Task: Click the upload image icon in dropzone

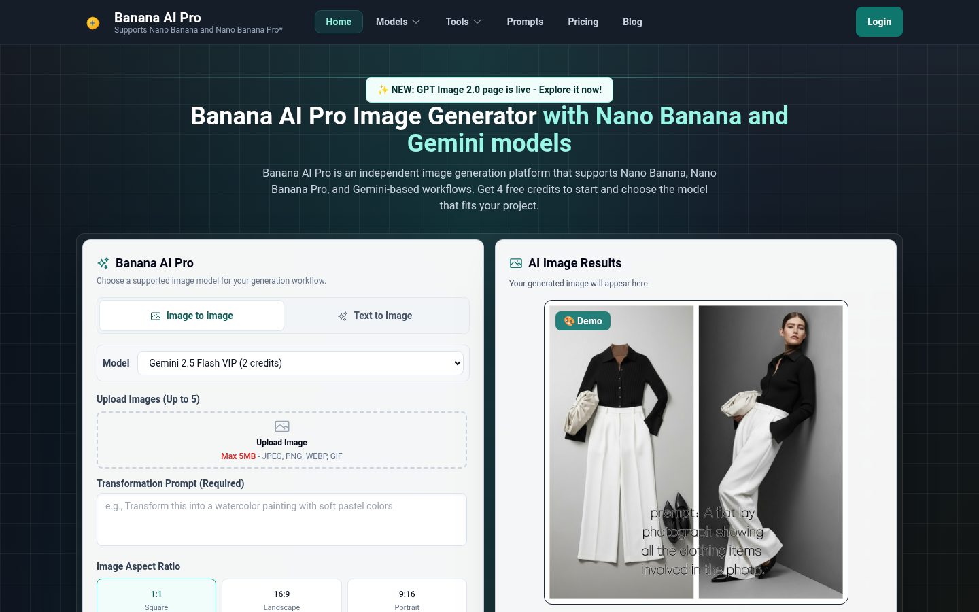Action: 282,426
